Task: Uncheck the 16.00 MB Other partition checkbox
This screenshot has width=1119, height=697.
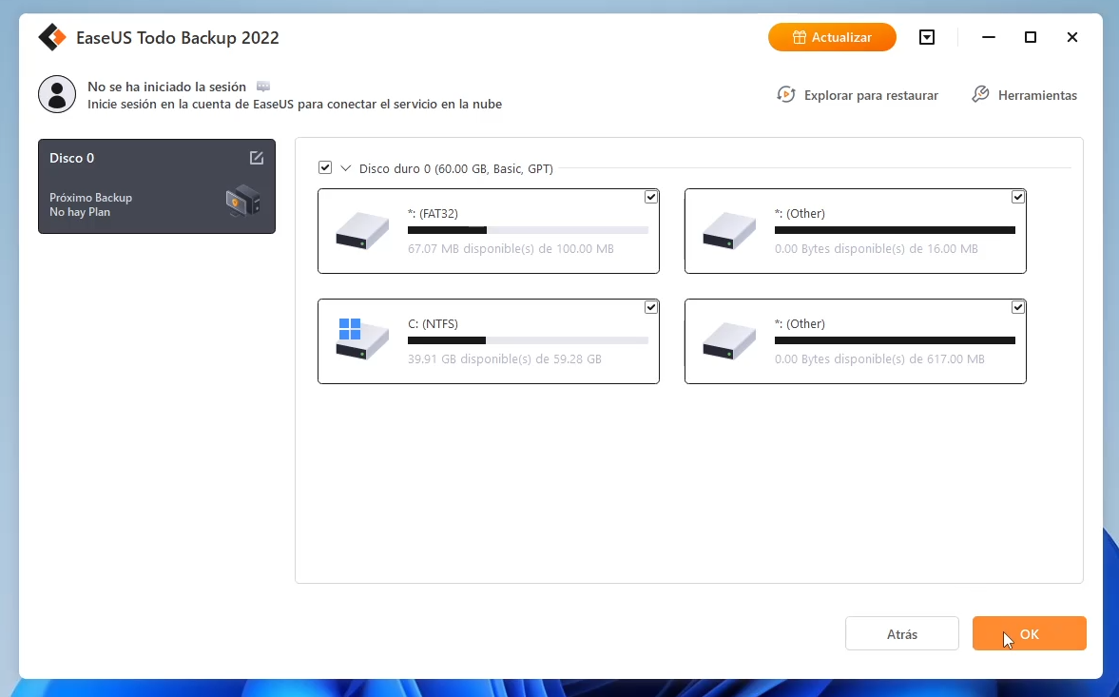Action: coord(1017,197)
